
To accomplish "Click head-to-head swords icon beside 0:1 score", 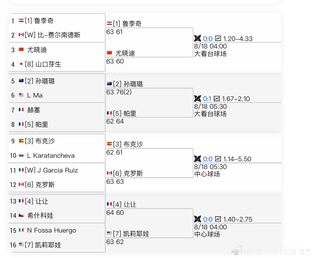I will tap(197, 99).
